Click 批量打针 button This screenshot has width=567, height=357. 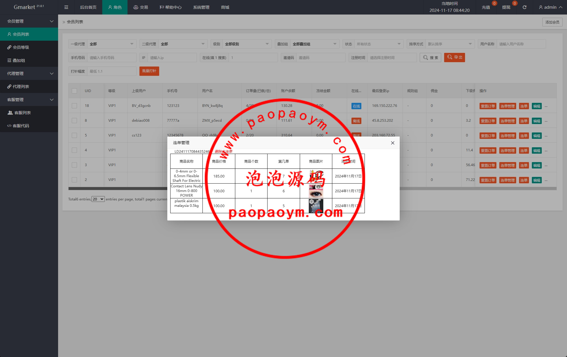(149, 71)
